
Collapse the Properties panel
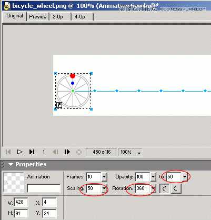point(11,165)
